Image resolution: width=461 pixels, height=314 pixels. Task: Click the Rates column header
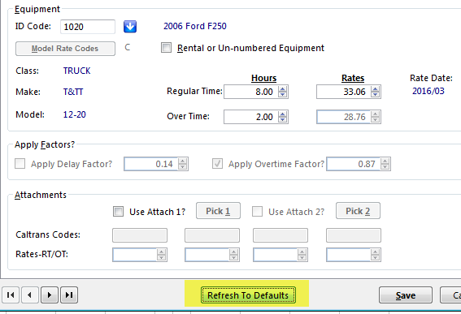pyautogui.click(x=353, y=78)
